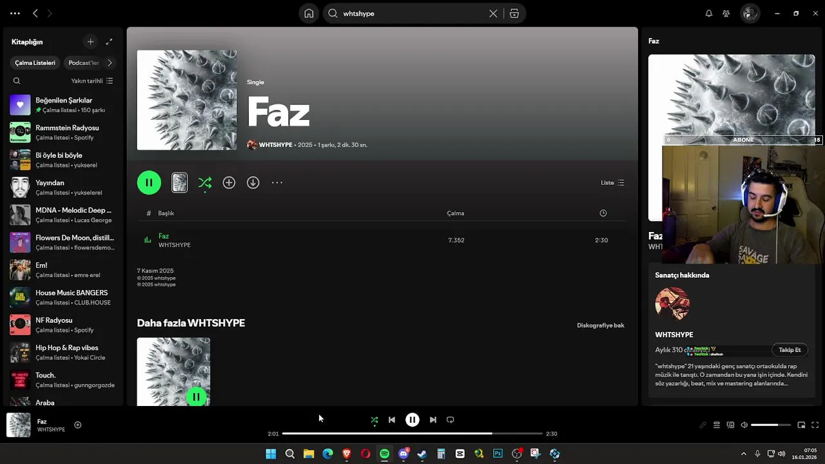This screenshot has height=464, width=825.
Task: Toggle shuffle in the player bar
Action: click(374, 420)
